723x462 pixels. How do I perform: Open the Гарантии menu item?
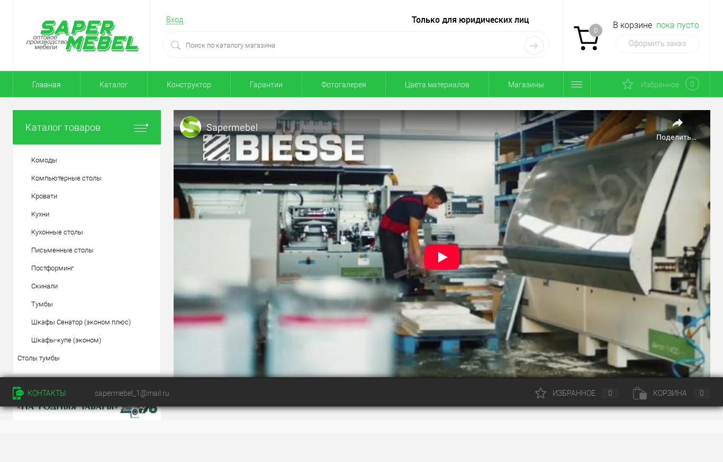pos(266,85)
